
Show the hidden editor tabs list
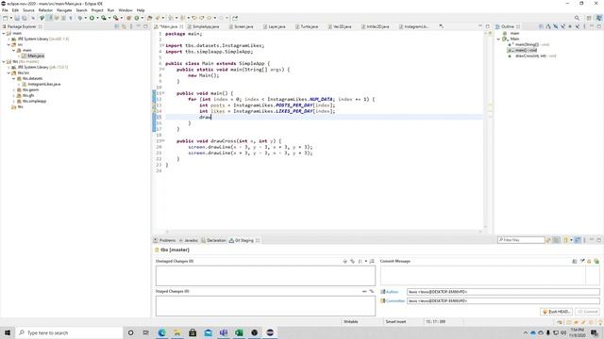point(441,26)
